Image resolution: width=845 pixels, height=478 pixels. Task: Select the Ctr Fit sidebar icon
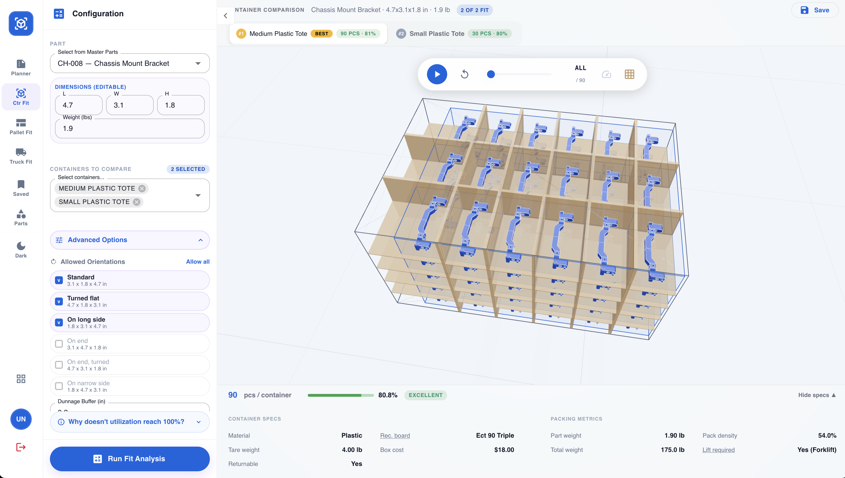[x=21, y=97]
